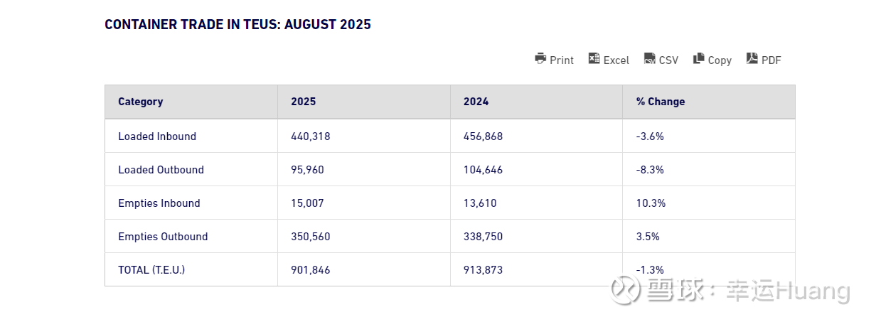This screenshot has height=317, width=876.
Task: Sort by the 2024 column header
Action: coord(476,102)
